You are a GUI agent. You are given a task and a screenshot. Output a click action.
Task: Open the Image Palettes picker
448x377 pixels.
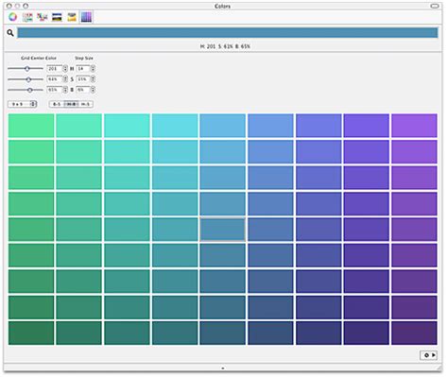57,17
